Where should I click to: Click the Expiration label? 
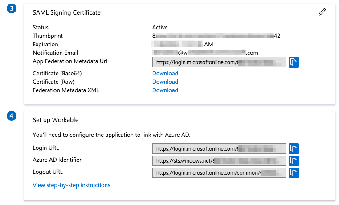point(45,44)
